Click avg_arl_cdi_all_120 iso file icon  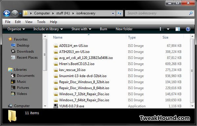(56, 58)
